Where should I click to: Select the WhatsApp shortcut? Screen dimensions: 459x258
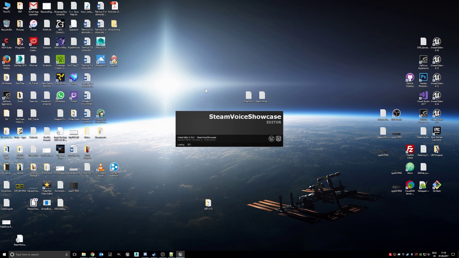click(x=60, y=97)
